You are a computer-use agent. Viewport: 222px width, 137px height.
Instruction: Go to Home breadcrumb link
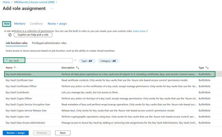6,2
